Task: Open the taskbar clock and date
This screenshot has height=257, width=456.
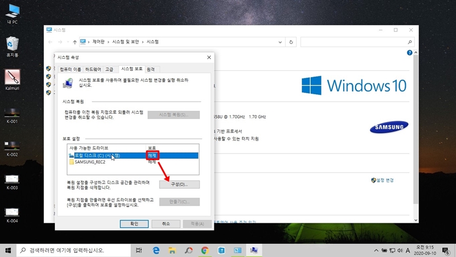Action: [425, 250]
